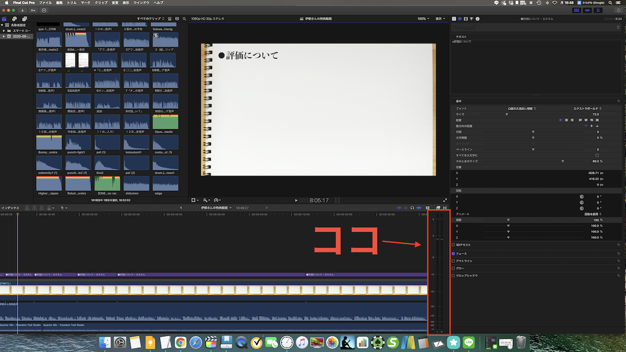The image size is (626, 352).
Task: Open the ファイル menu
Action: pyautogui.click(x=45, y=3)
